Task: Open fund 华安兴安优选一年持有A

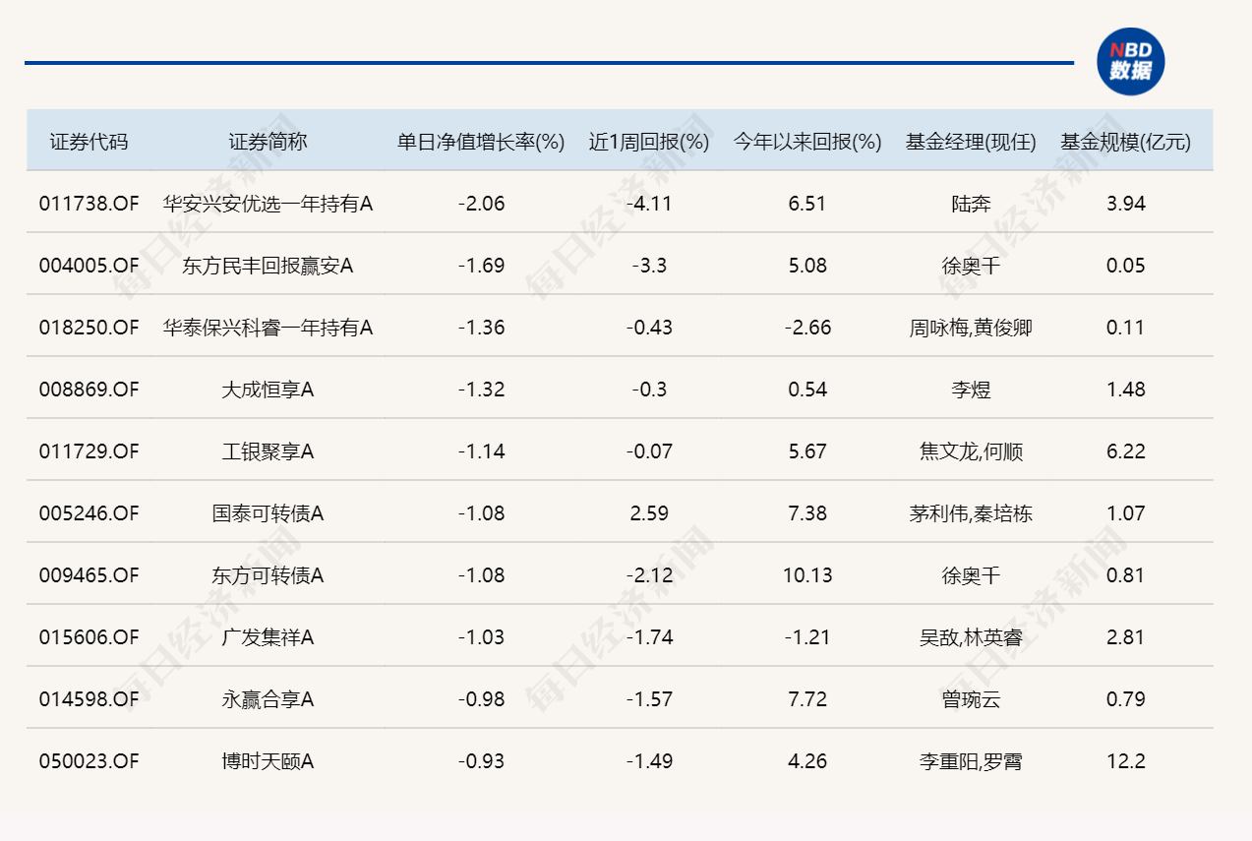Action: pyautogui.click(x=268, y=204)
